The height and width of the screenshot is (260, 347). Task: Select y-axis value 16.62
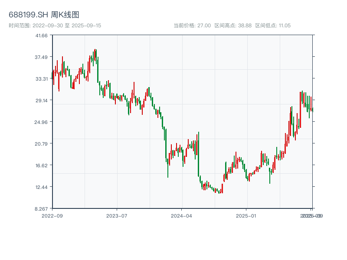point(42,166)
